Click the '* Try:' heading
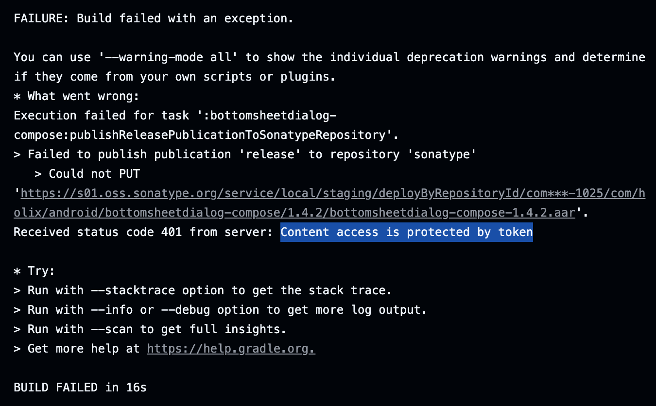Viewport: 656px width, 406px height. click(35, 271)
